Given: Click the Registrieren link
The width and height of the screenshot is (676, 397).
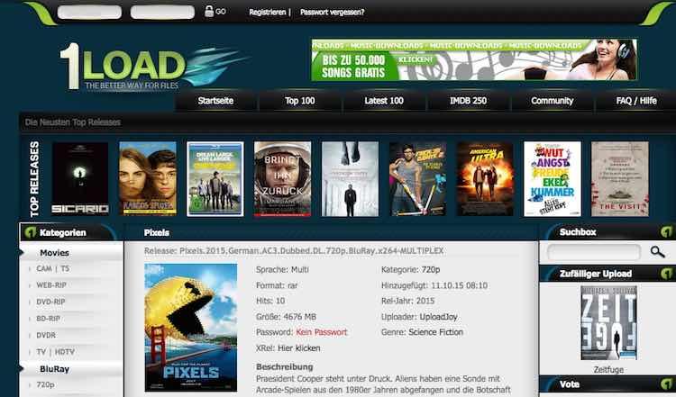Looking at the screenshot, I should tap(268, 12).
